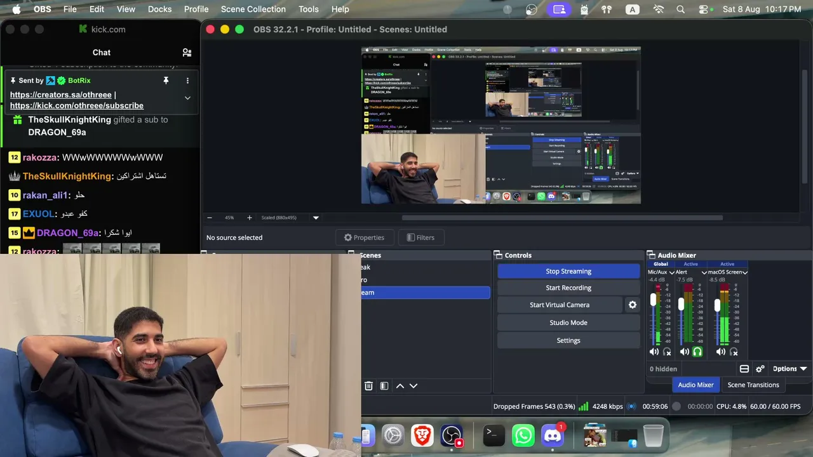Image resolution: width=813 pixels, height=457 pixels.
Task: Mute the Mic/Aux speaker icon
Action: (654, 352)
